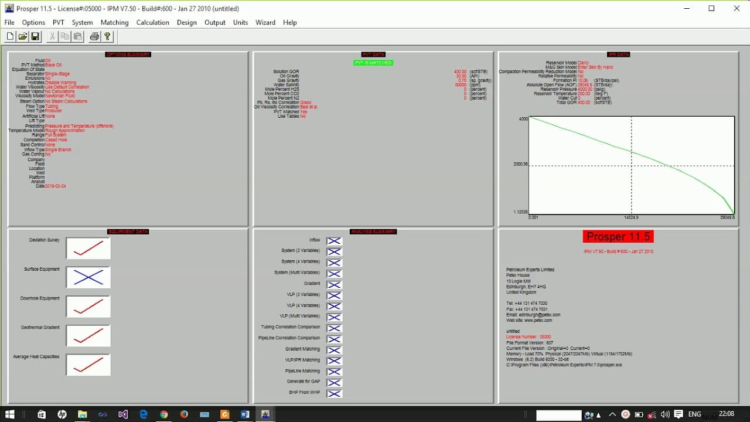Open the Windows Start menu
Screen dimensions: 750x422
coord(10,414)
